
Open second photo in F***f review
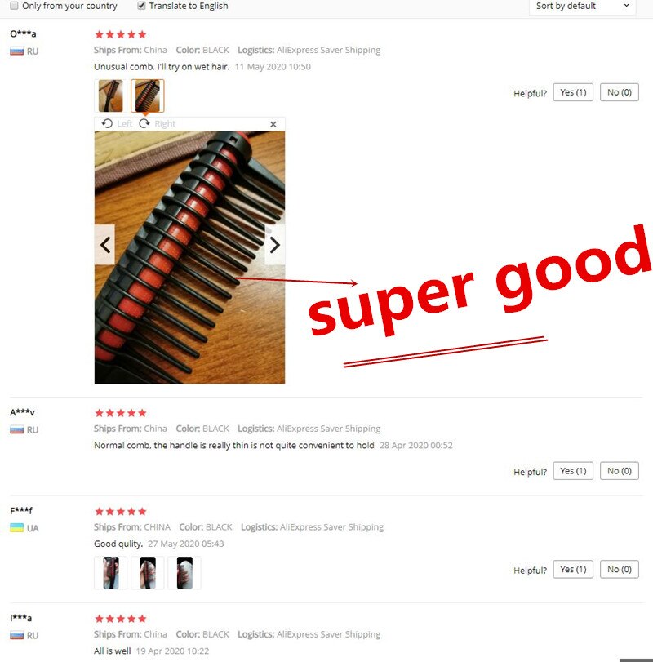point(147,573)
